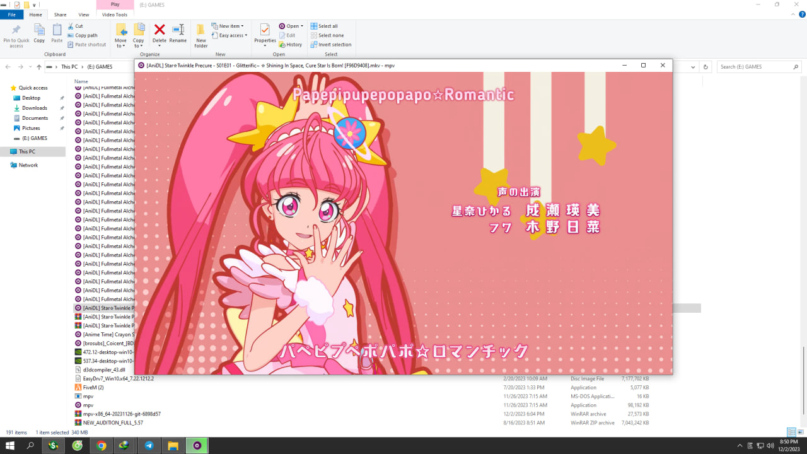Create a New folder from the ribbon
Screen dimensions: 807x454
click(x=201, y=36)
